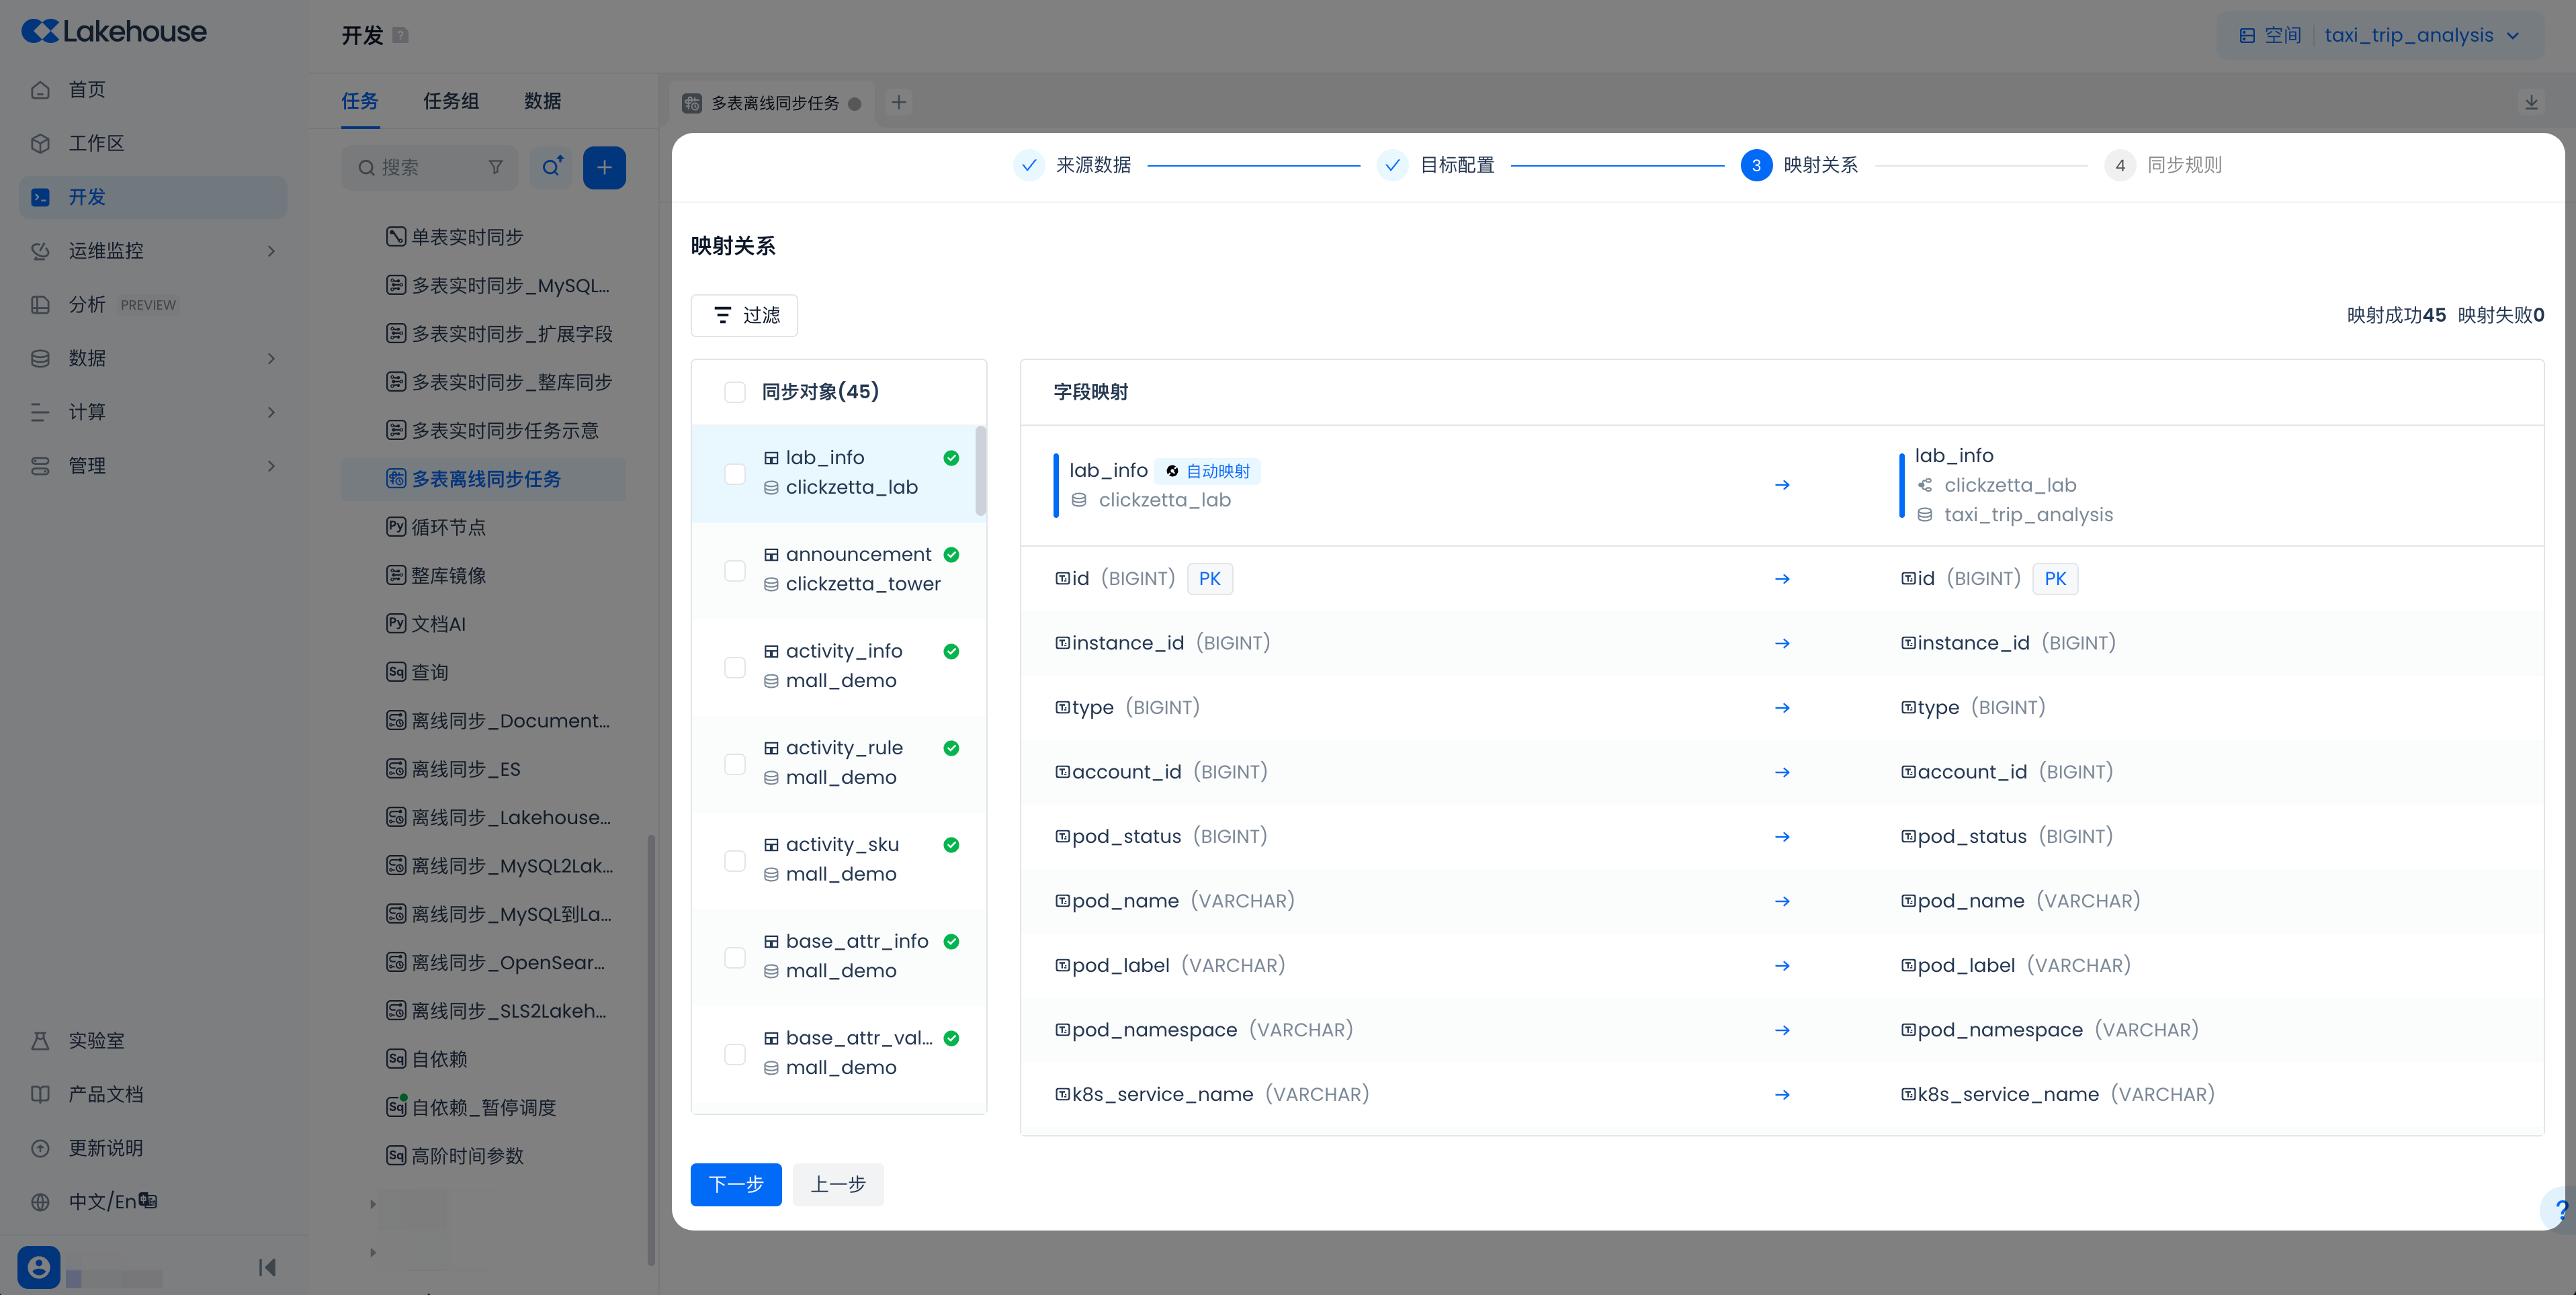Check the select-all 同步对象(45) checkbox
The height and width of the screenshot is (1295, 2576).
click(x=735, y=392)
